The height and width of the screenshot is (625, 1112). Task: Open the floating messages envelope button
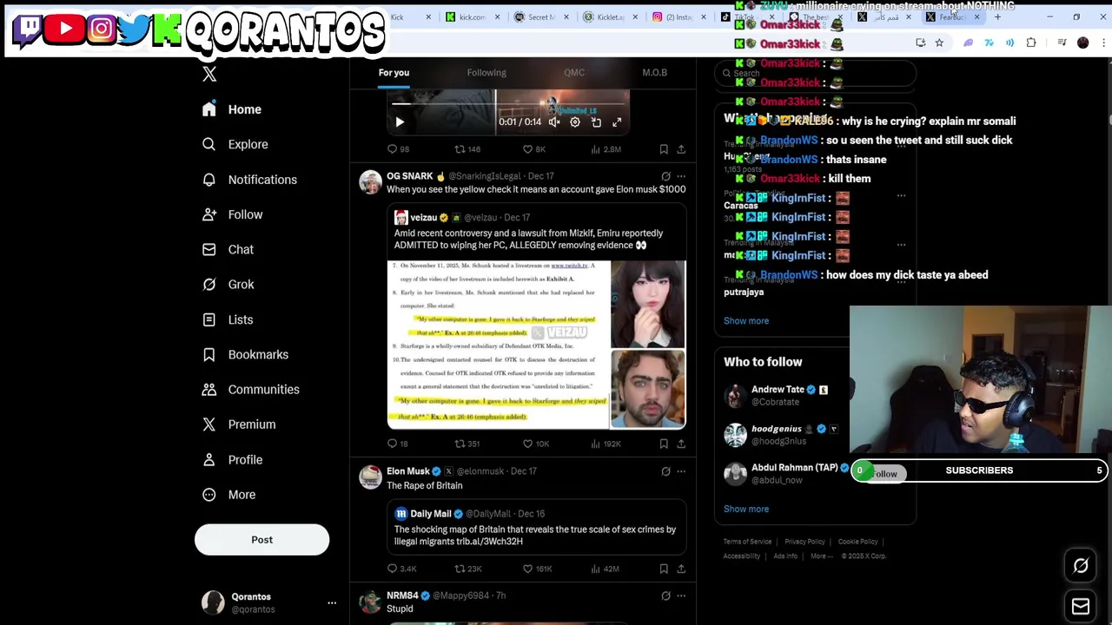coord(1081,606)
